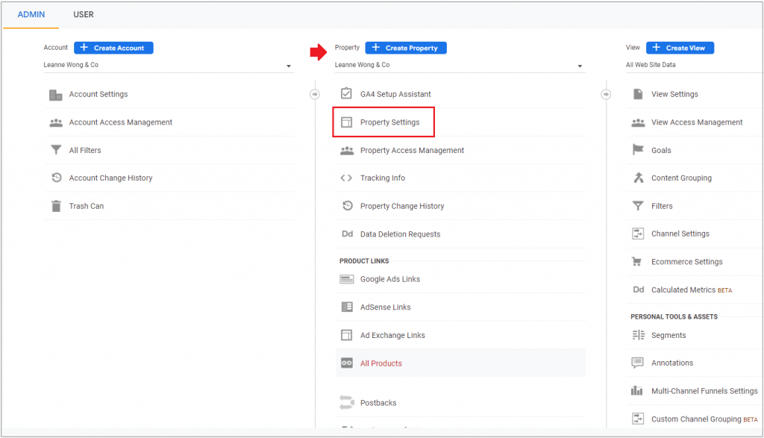Click the Trash Can bin icon

[56, 206]
